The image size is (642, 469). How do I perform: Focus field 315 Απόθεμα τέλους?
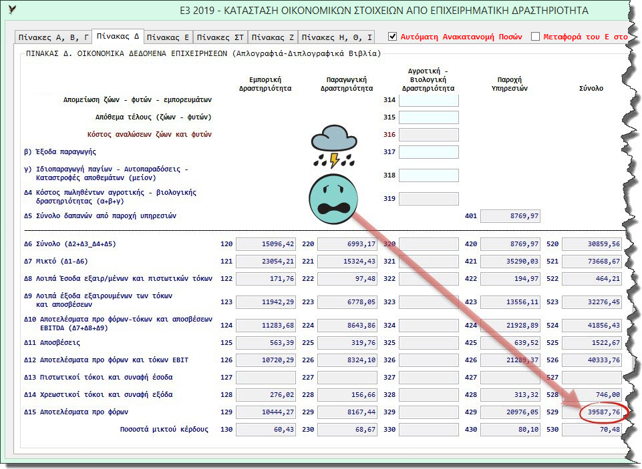[x=429, y=117]
